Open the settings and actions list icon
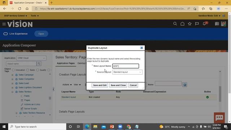This screenshot has width=231, height=130. 217,24
